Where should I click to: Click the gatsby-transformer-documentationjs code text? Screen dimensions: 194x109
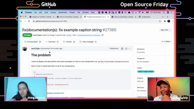113,61
